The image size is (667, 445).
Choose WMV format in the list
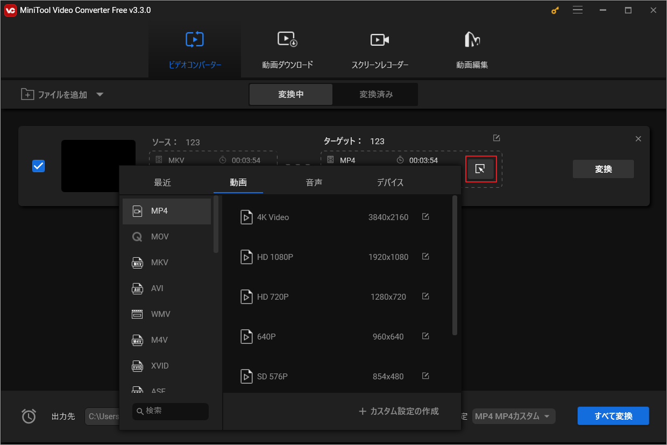point(167,314)
